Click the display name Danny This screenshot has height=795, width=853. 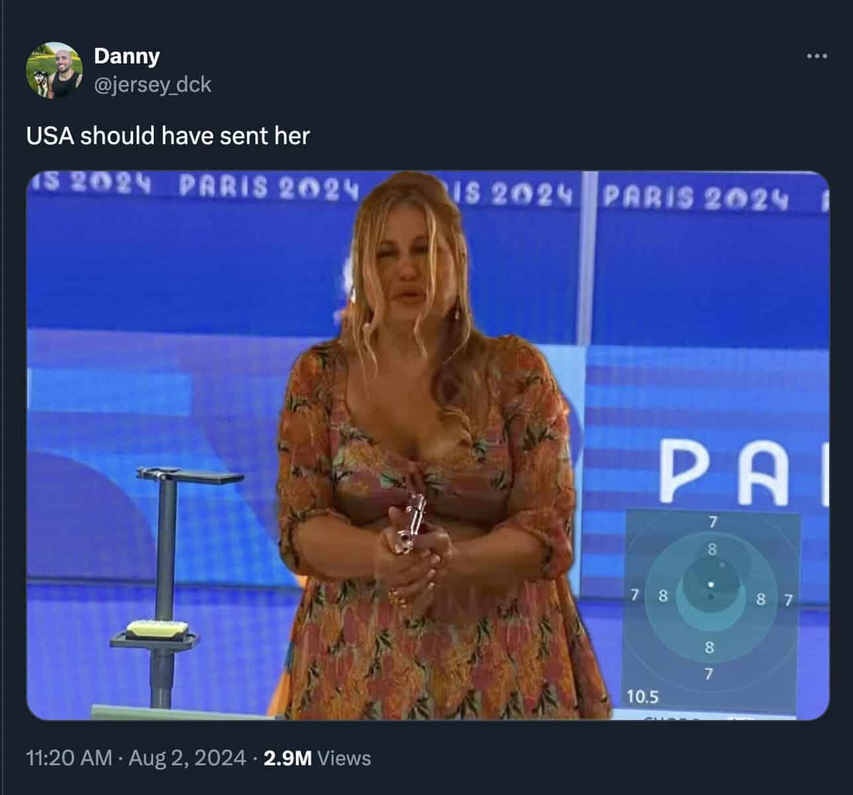[x=126, y=56]
